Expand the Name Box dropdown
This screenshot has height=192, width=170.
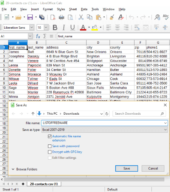pyautogui.click(x=30, y=36)
